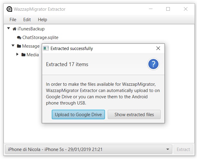This screenshot has height=159, width=197.
Task: Click the blue question mark icon
Action: 153,64
